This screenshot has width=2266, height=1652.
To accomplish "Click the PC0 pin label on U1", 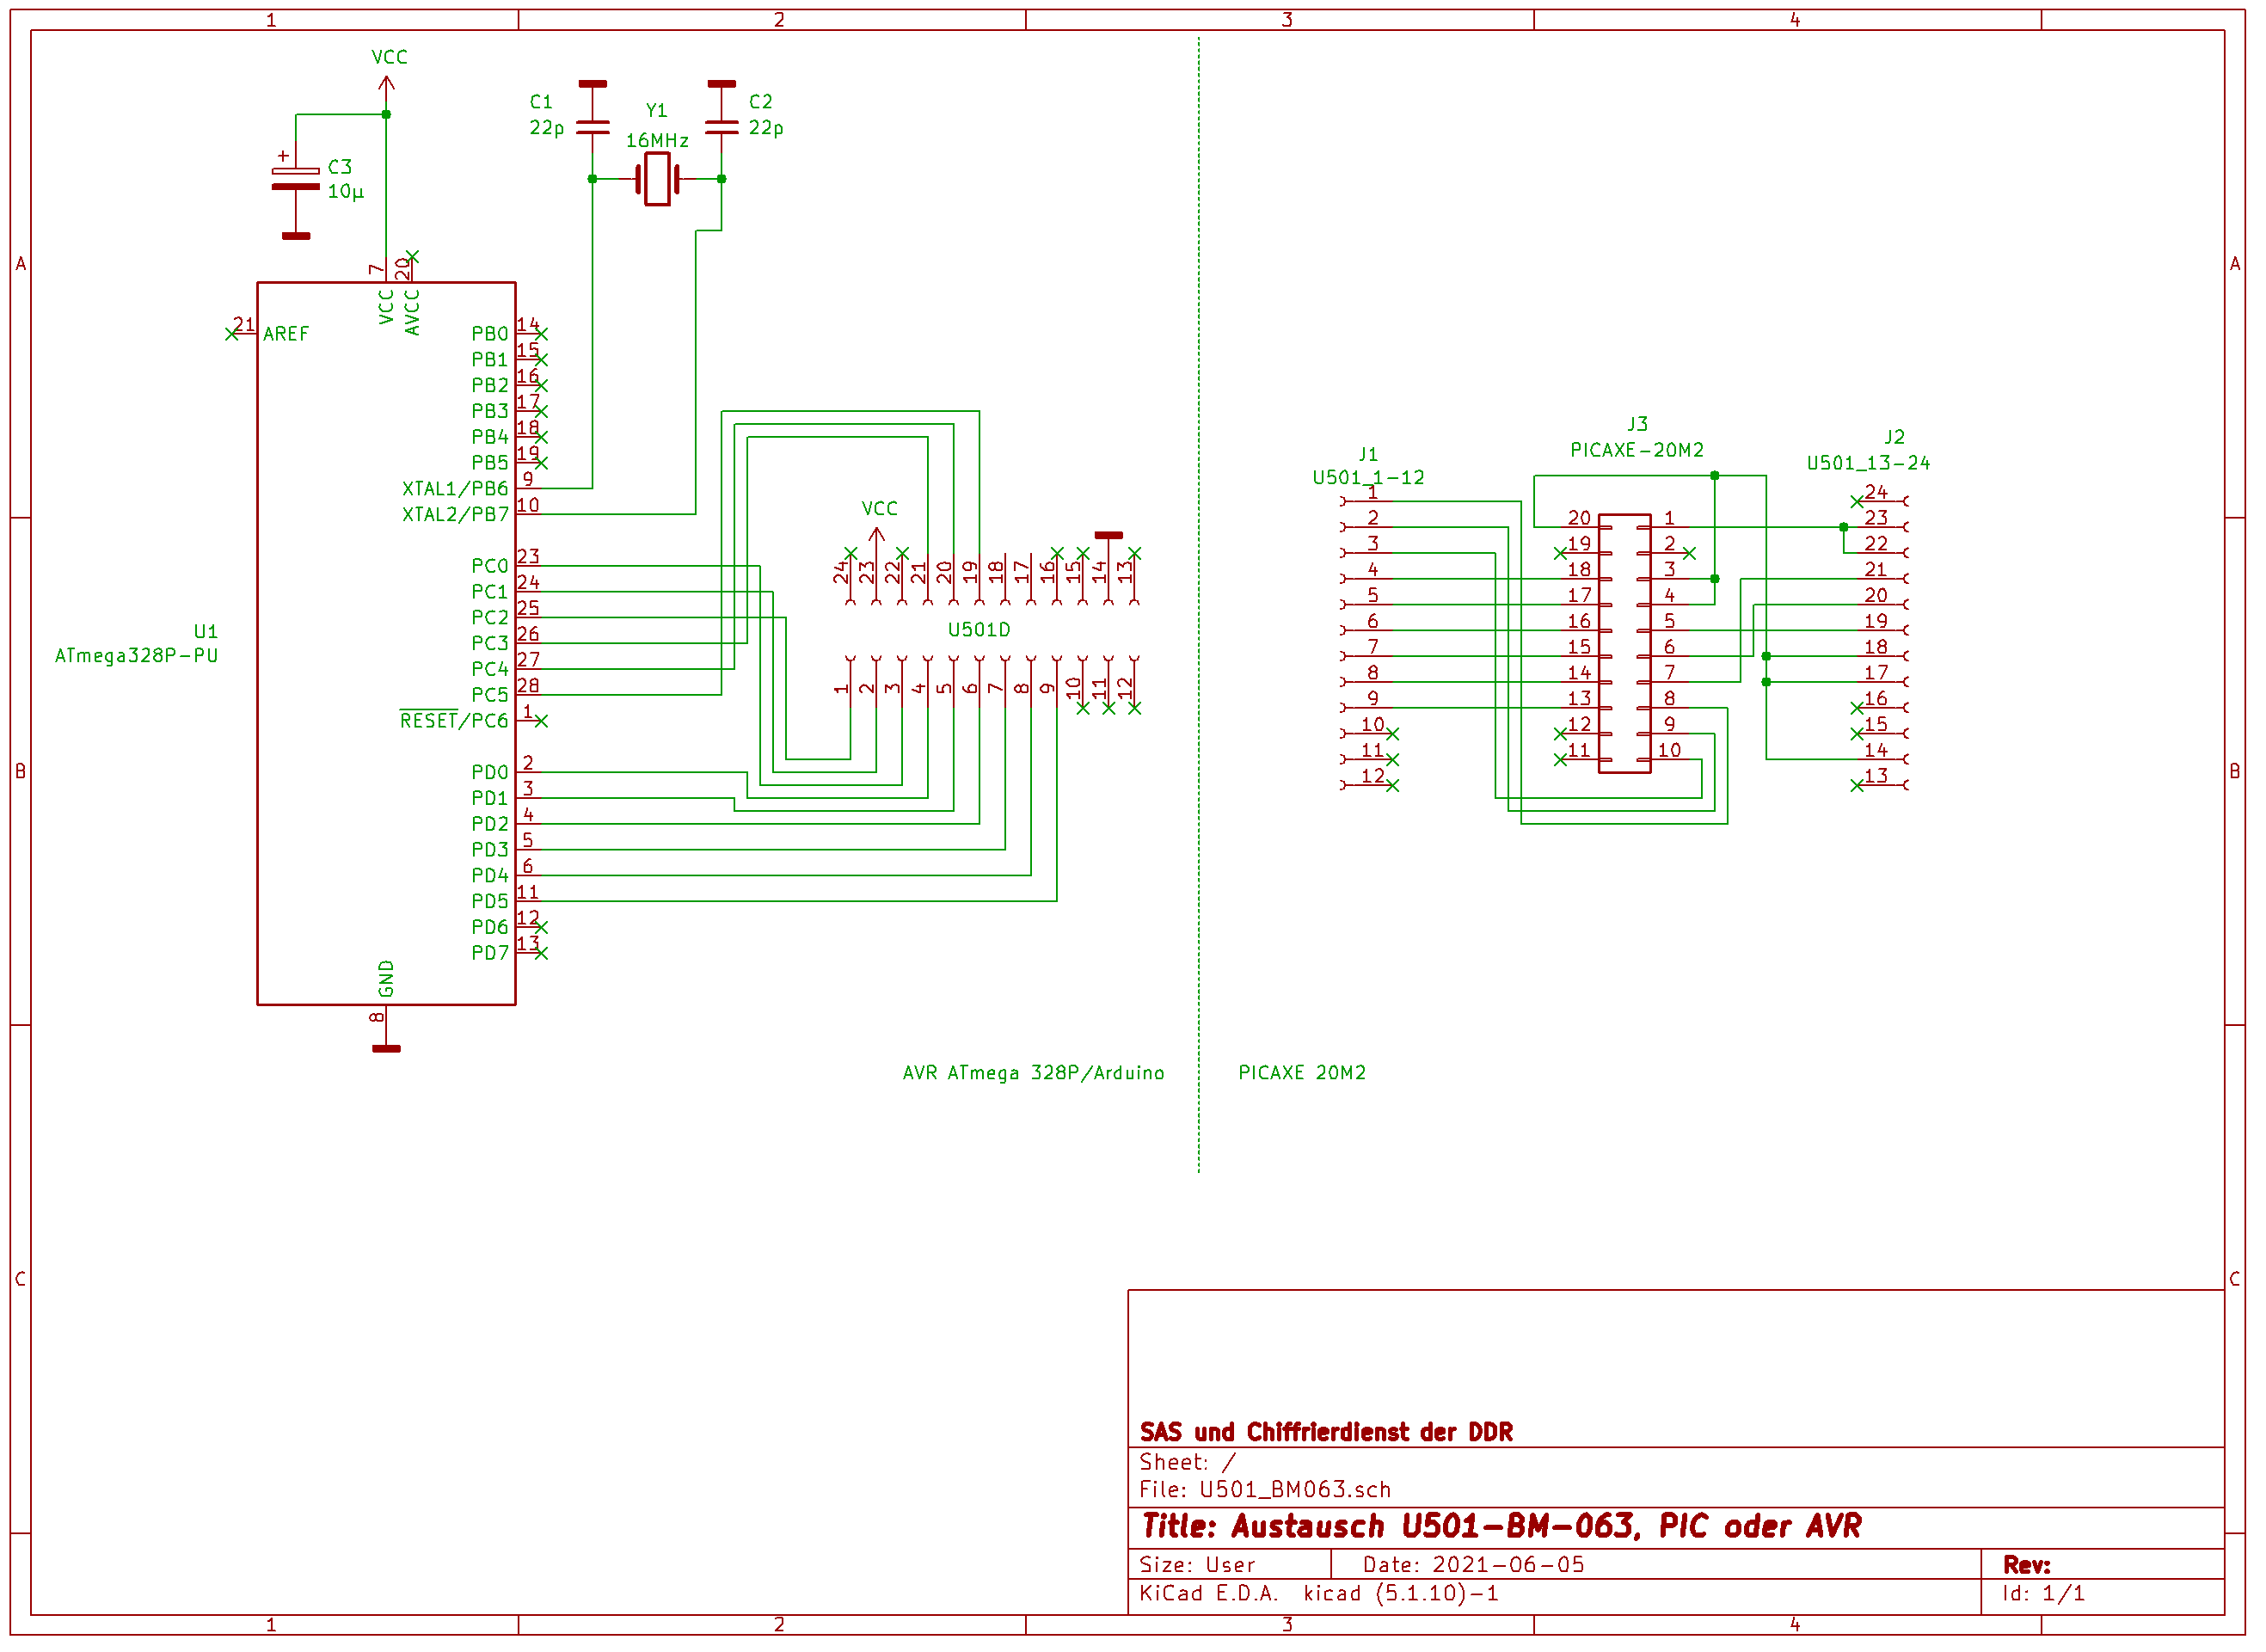I will (492, 568).
